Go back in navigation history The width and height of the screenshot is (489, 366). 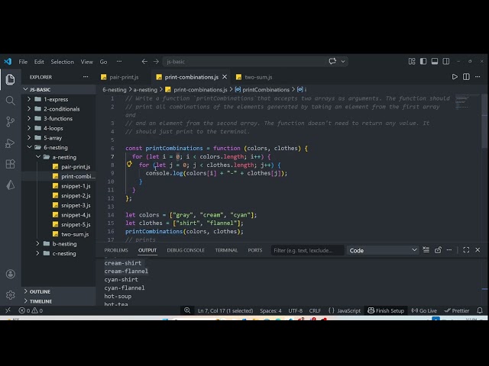pos(144,62)
